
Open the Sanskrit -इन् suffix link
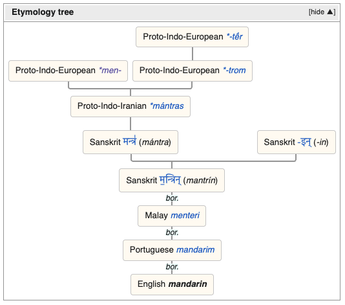click(304, 142)
